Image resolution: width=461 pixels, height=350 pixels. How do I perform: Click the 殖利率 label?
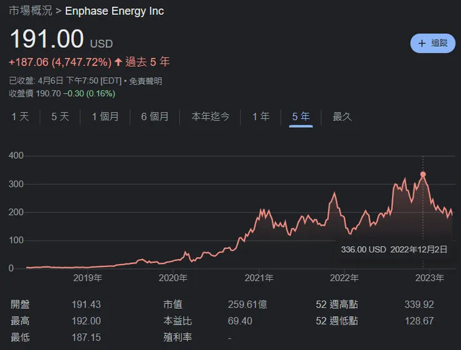click(x=178, y=337)
